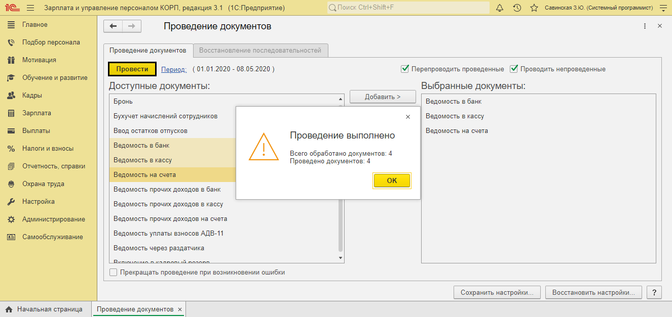Click the back navigation arrow
The width and height of the screenshot is (672, 317).
pyautogui.click(x=113, y=26)
